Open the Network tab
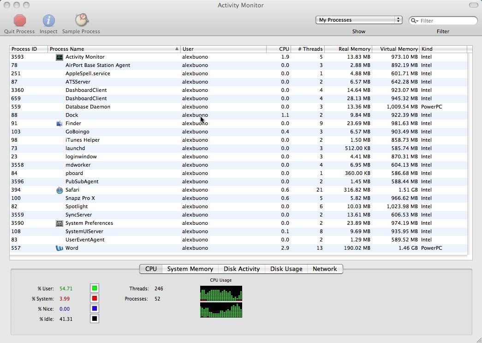The image size is (482, 343). click(x=325, y=269)
